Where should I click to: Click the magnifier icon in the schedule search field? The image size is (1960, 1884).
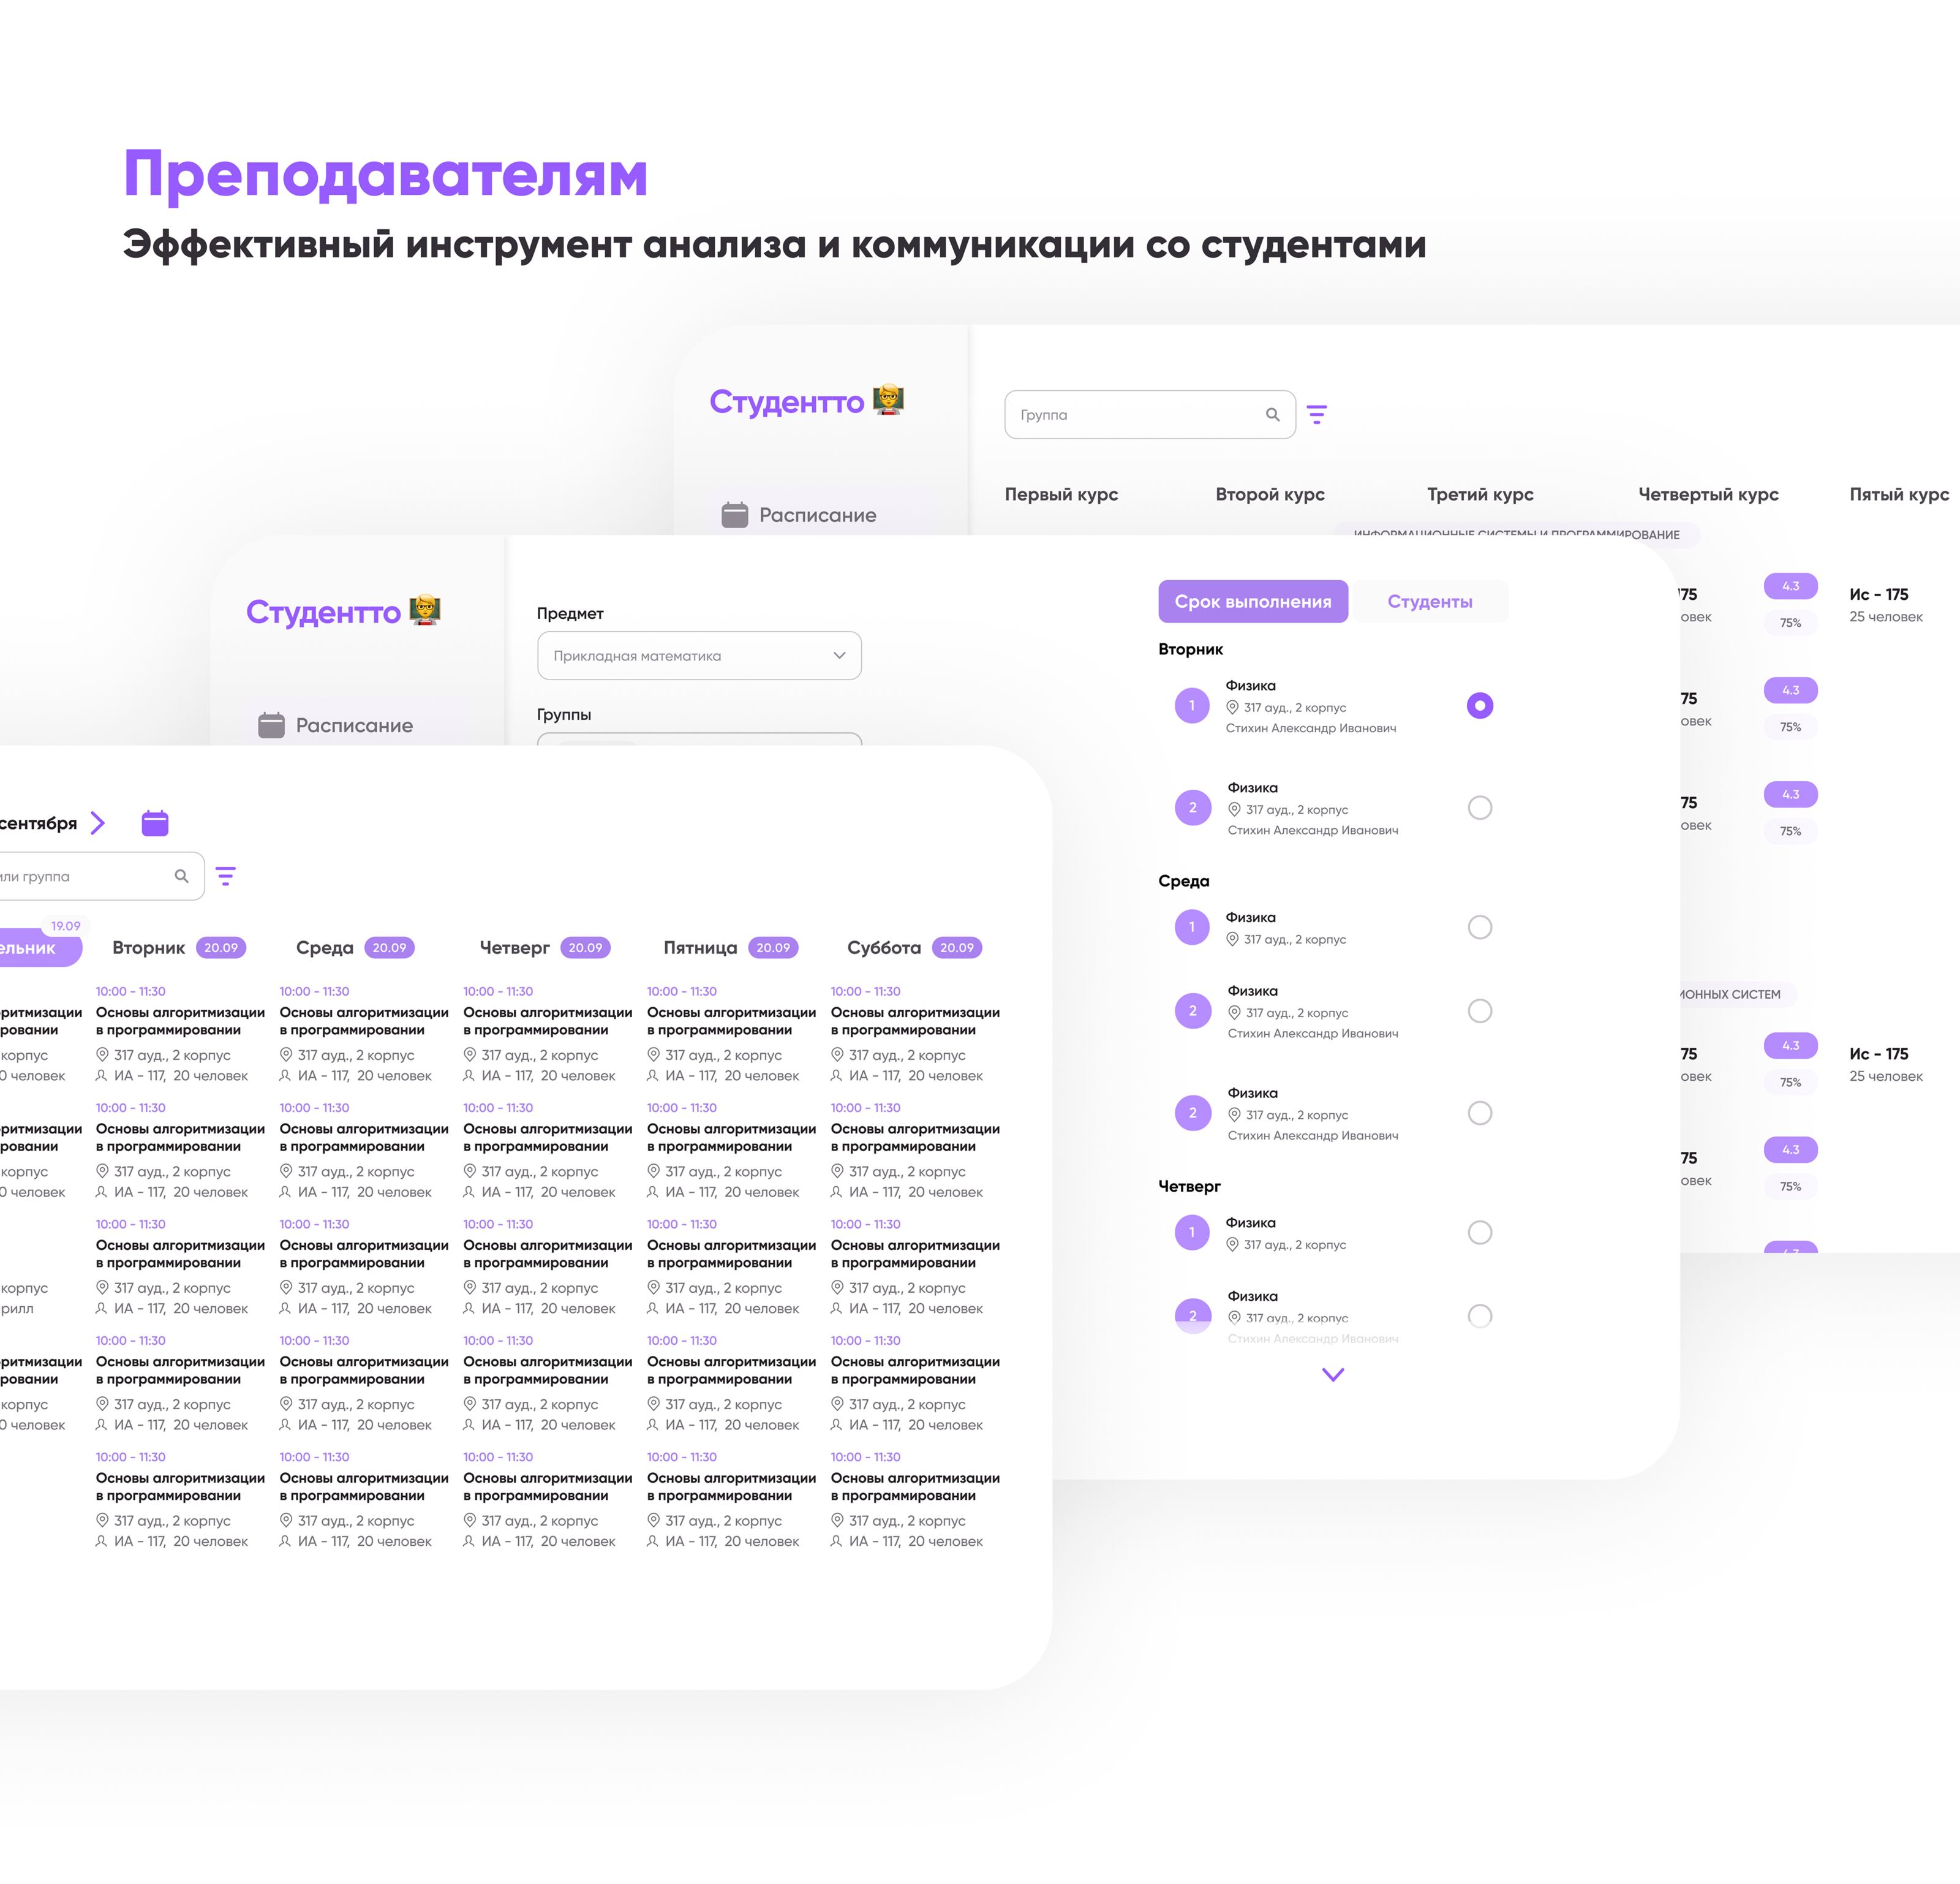pyautogui.click(x=181, y=877)
